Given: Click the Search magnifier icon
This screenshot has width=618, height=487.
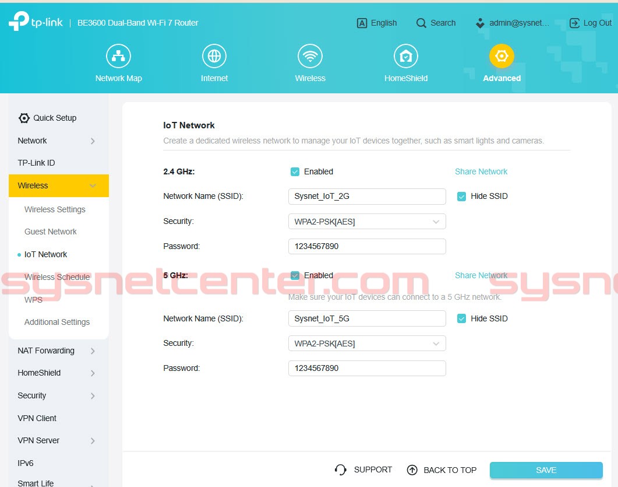Looking at the screenshot, I should pos(421,23).
